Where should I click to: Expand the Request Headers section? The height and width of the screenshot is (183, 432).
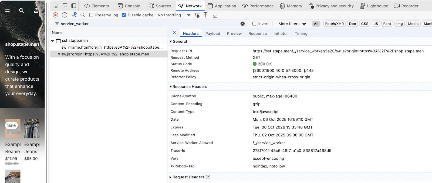click(x=188, y=177)
